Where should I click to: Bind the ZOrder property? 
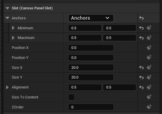[149, 107]
